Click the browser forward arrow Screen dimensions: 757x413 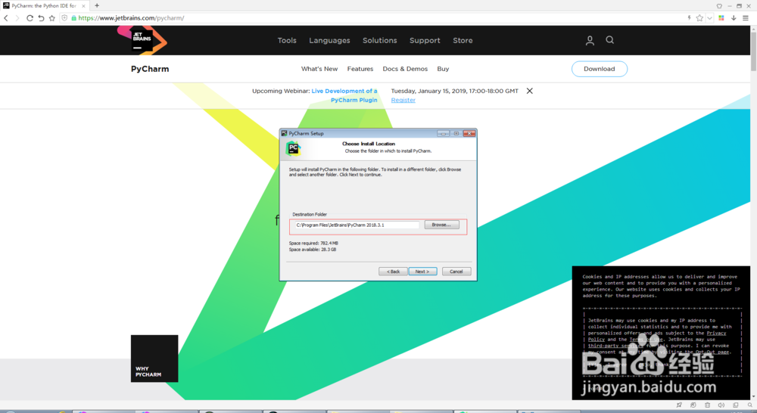17,18
